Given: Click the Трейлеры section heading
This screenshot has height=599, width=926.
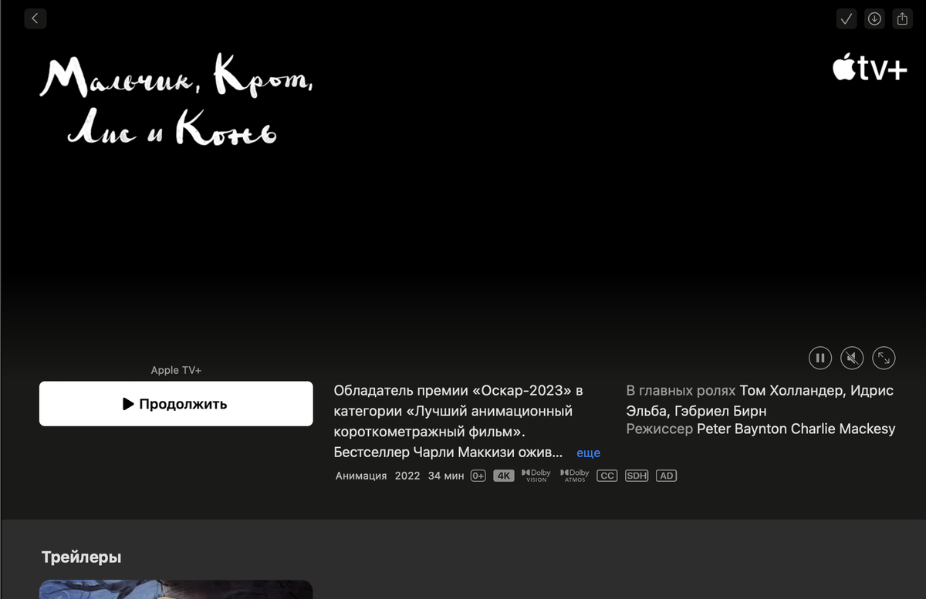Looking at the screenshot, I should (x=82, y=557).
